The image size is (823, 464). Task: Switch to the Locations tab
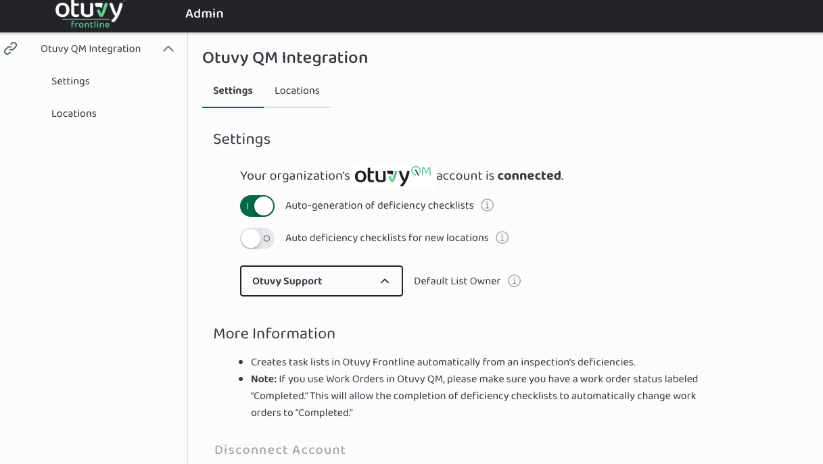tap(297, 91)
